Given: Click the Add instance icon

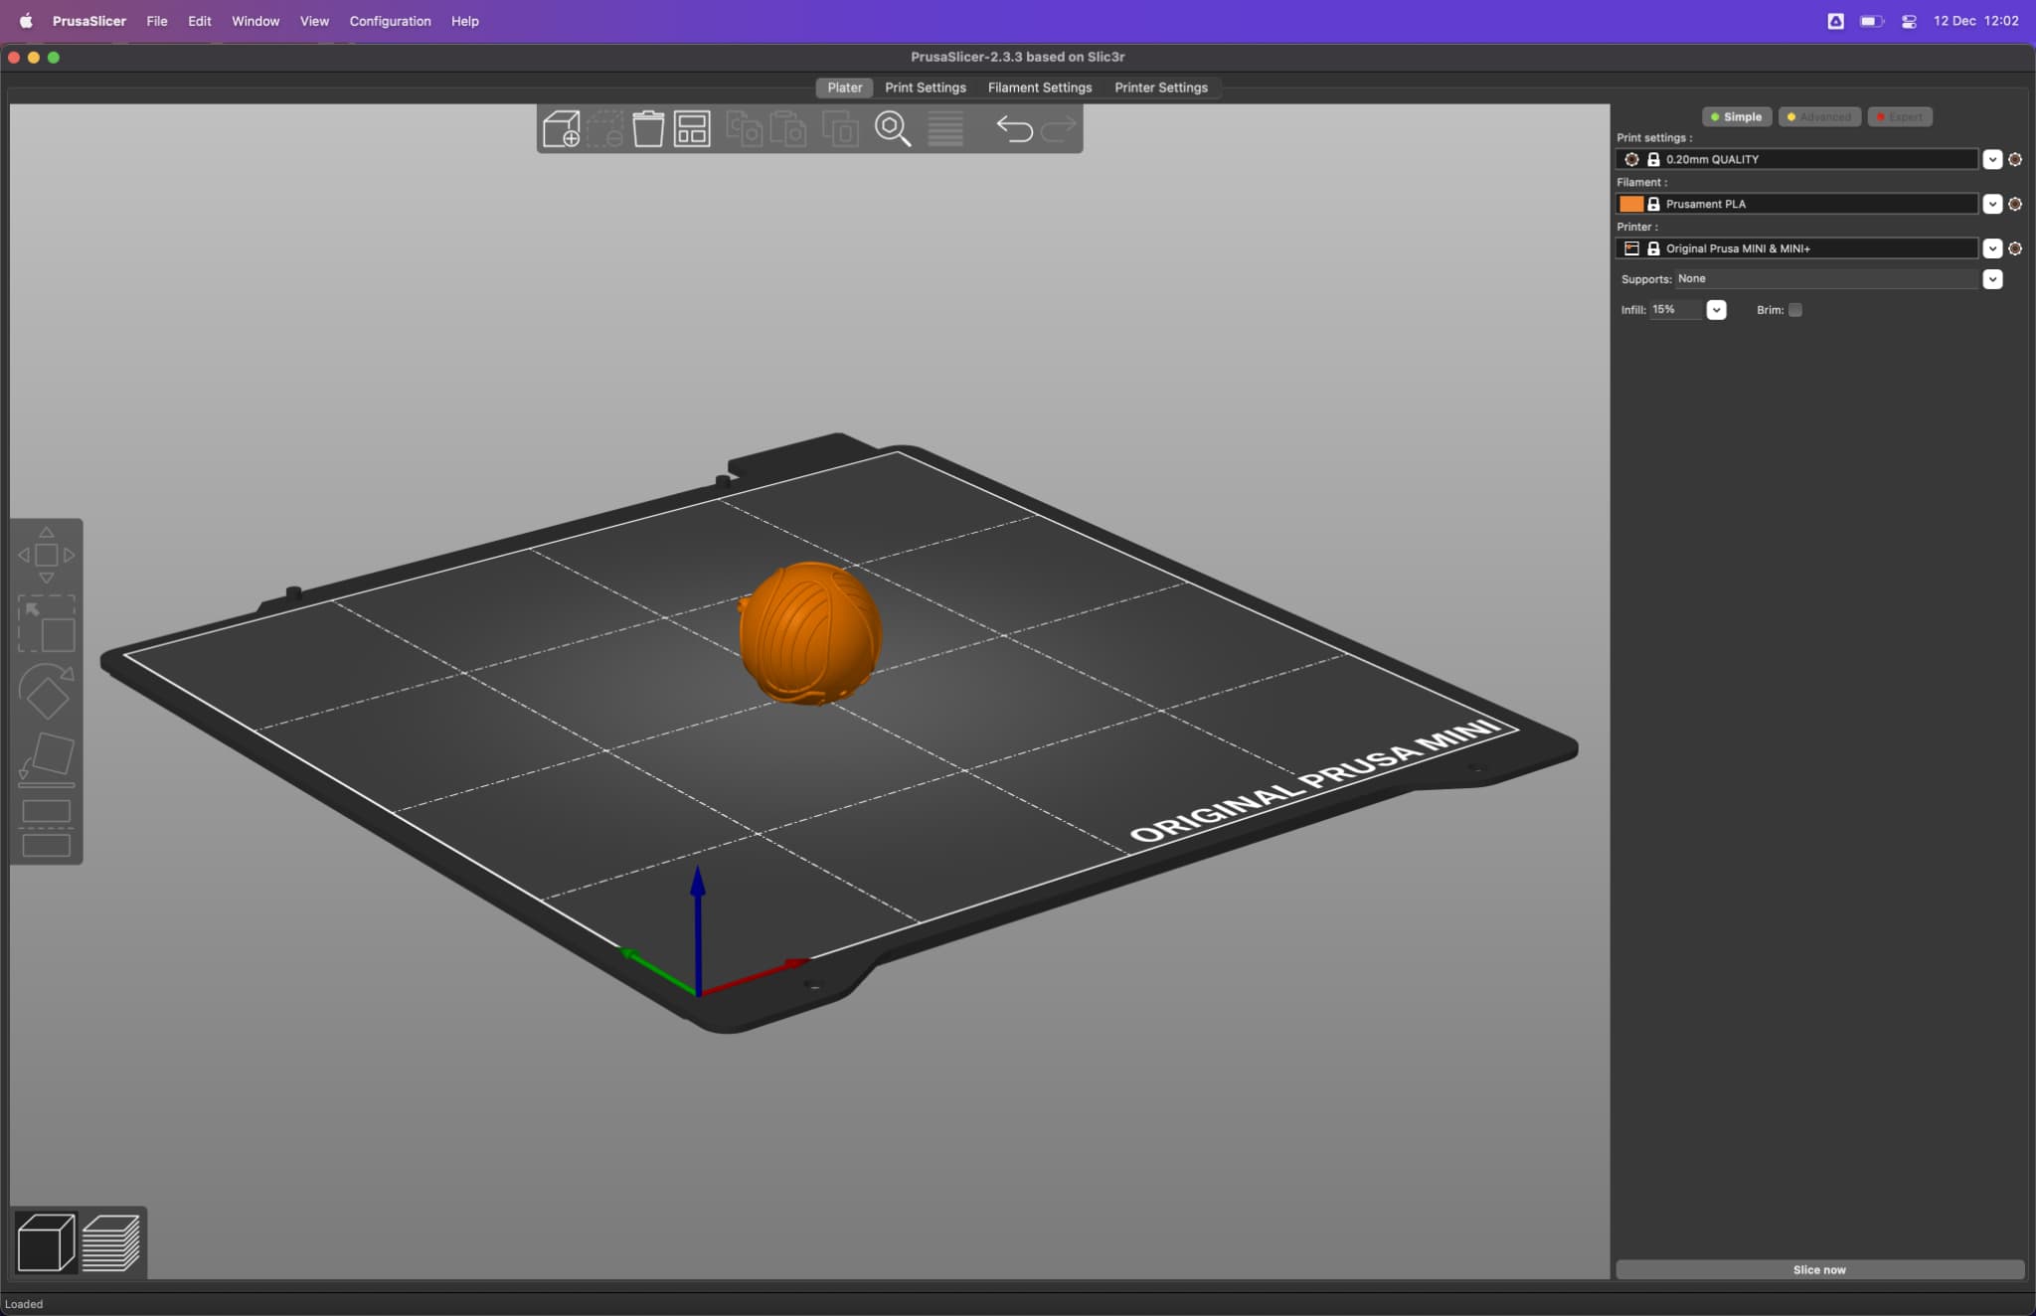Looking at the screenshot, I should 840,129.
